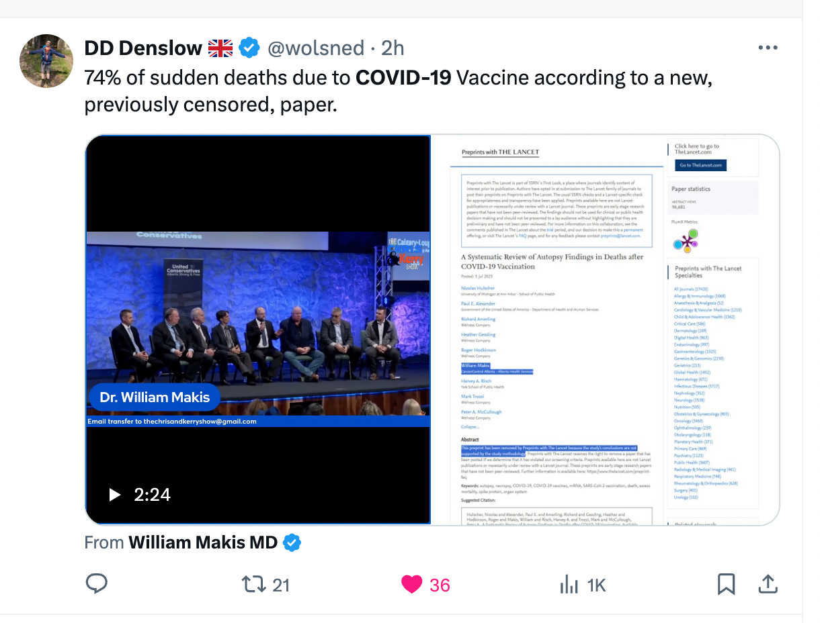Play the video with play triangle
820x623 pixels.
coord(115,495)
